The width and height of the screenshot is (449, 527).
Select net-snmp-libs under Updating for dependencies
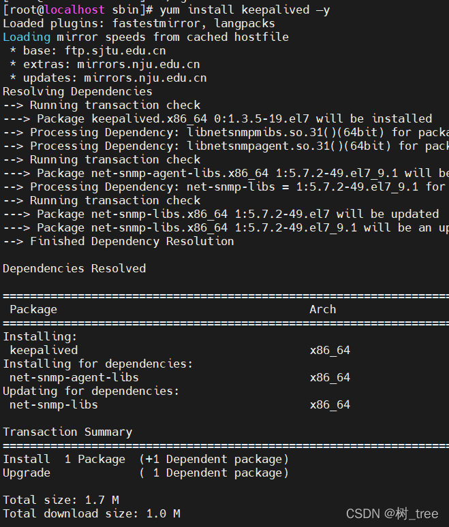tap(53, 404)
